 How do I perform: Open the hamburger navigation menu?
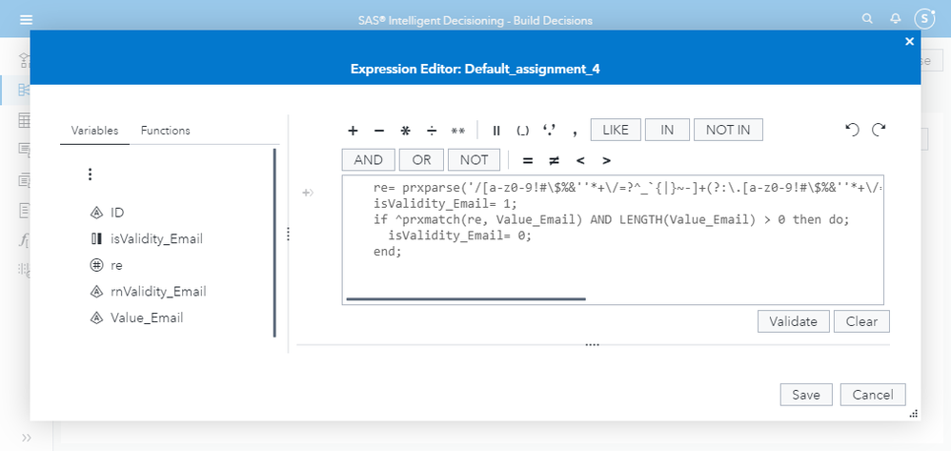pyautogui.click(x=26, y=19)
